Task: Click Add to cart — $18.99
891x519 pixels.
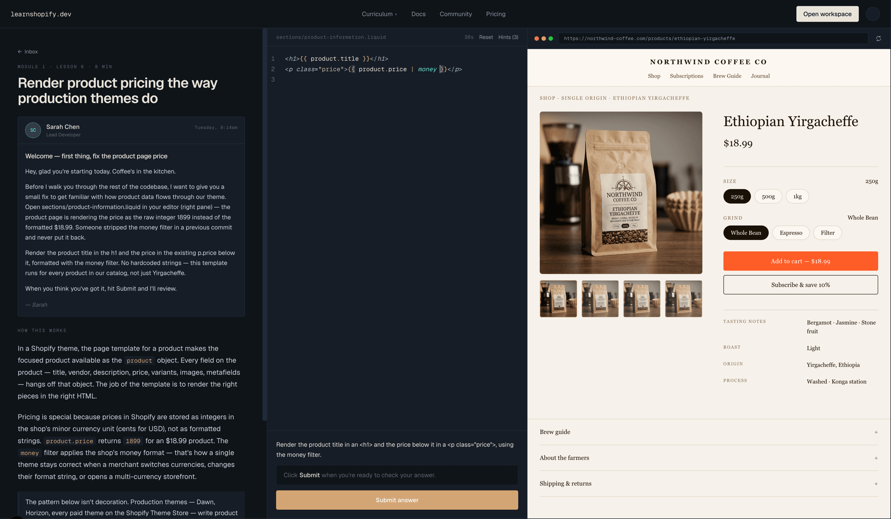Action: [x=800, y=261]
